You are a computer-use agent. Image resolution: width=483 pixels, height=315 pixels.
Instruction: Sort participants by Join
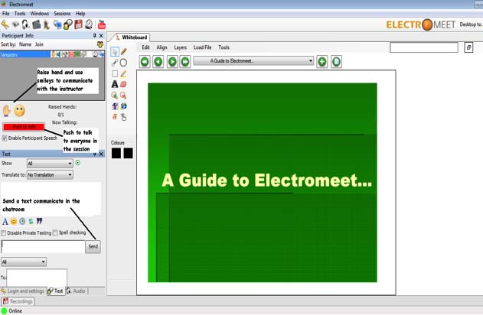39,44
